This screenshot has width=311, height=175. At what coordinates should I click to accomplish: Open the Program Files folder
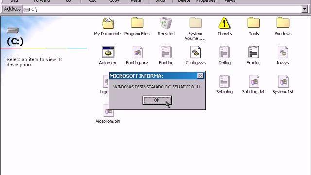pyautogui.click(x=137, y=23)
